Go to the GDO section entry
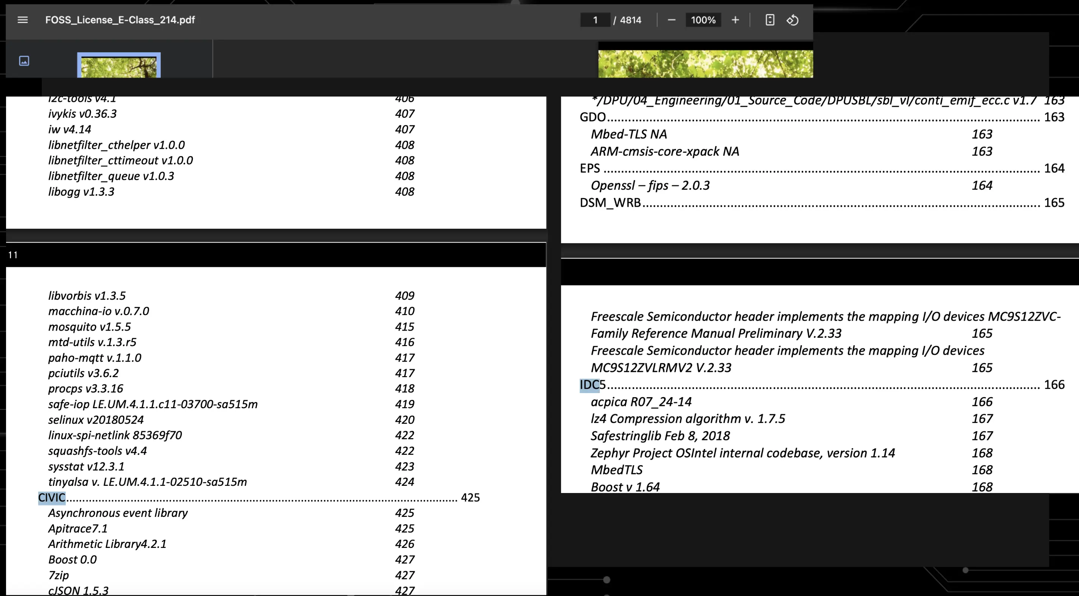The height and width of the screenshot is (596, 1079). (593, 117)
